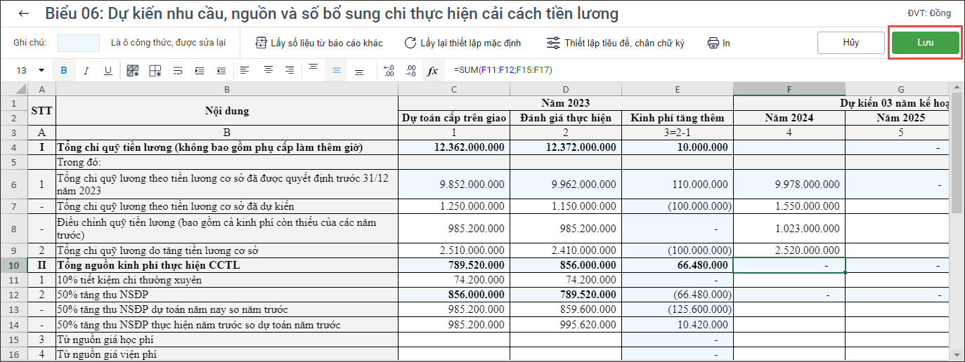Click 'Lấy số liệu từ báo cáo khác'
The height and width of the screenshot is (362, 965).
[319, 43]
